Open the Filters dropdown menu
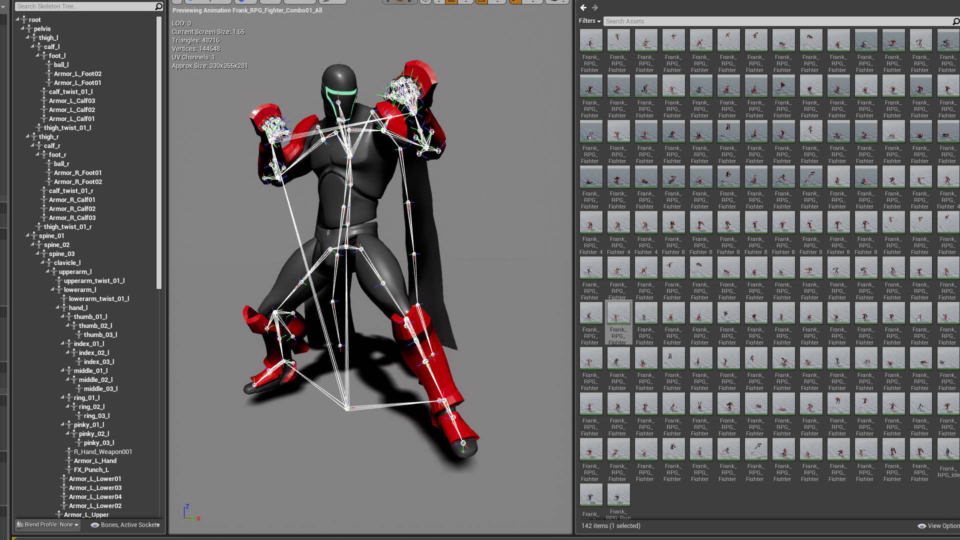Screen dimensions: 960x540 click(589, 21)
